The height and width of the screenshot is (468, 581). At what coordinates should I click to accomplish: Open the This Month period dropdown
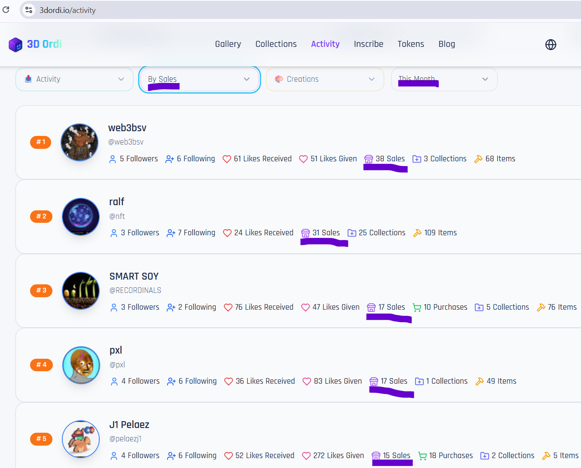444,79
